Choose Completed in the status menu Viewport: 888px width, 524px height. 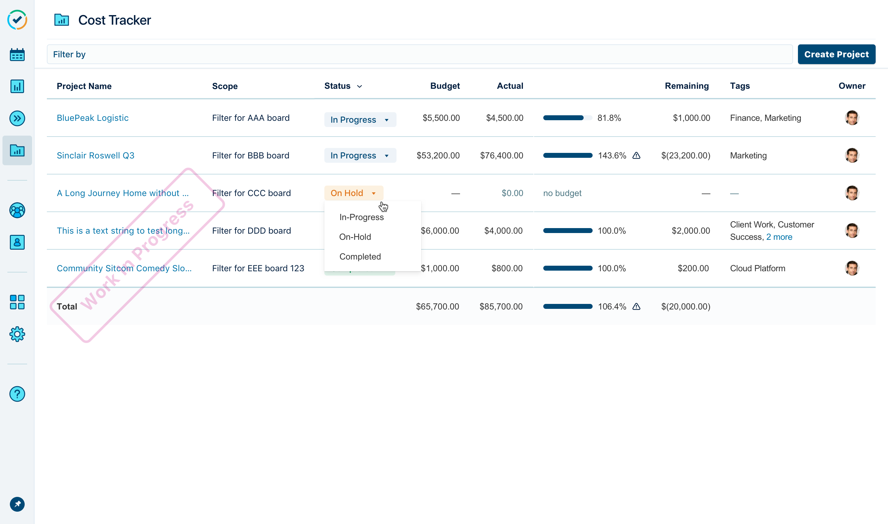pos(360,257)
